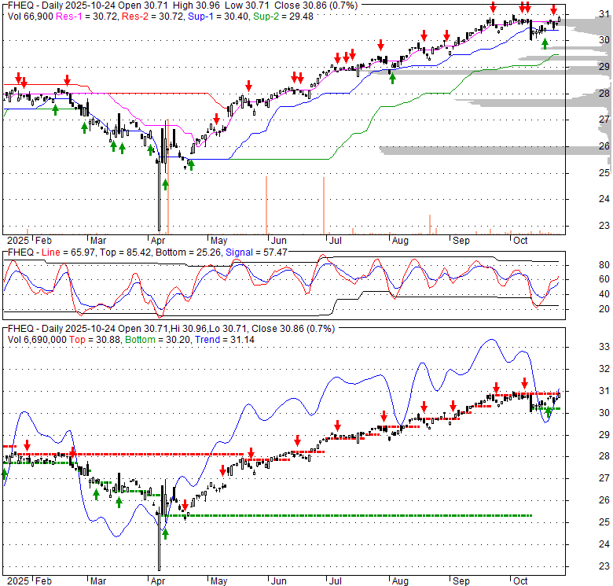
Task: Click the FHEQ ticker title in top chart header
Action: click(x=20, y=5)
